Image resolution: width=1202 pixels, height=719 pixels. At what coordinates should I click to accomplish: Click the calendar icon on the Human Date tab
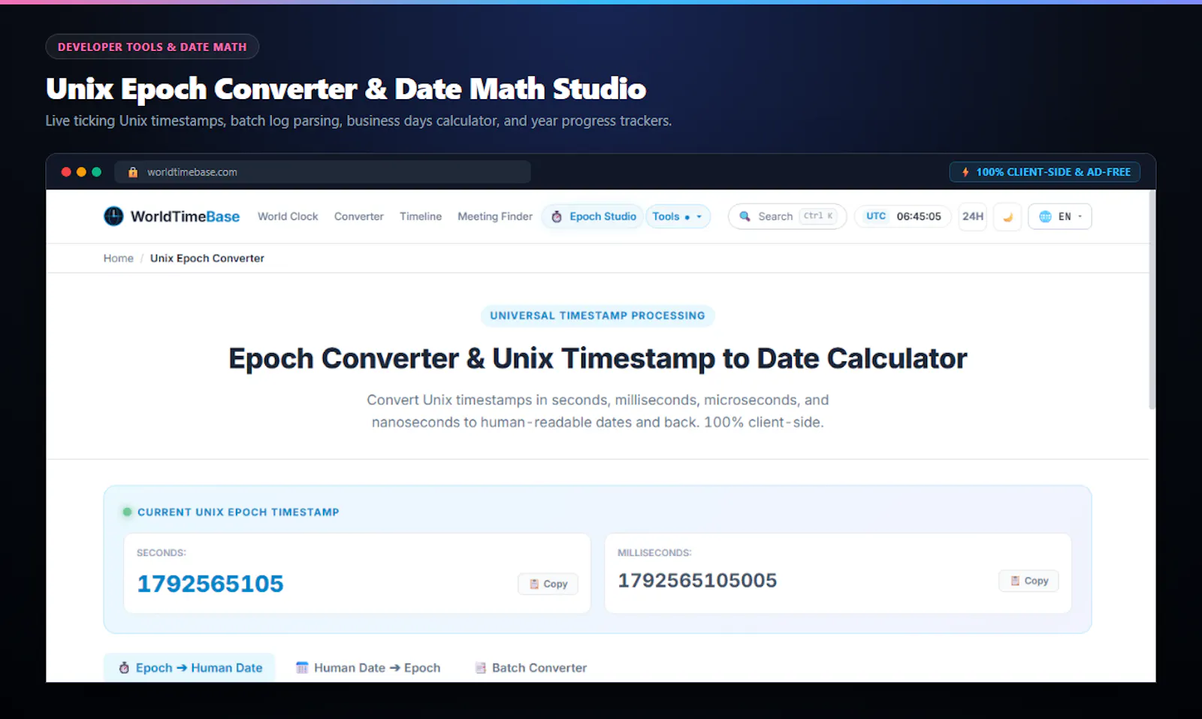(302, 668)
